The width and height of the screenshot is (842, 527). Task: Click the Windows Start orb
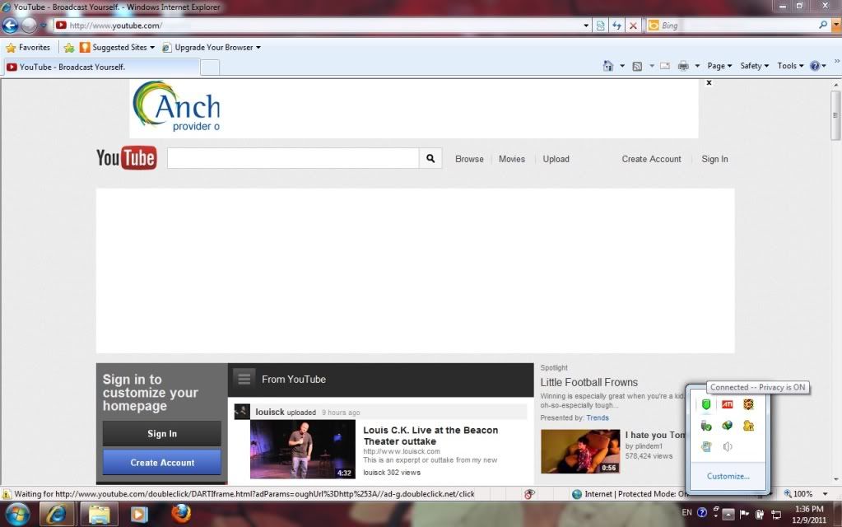17,514
